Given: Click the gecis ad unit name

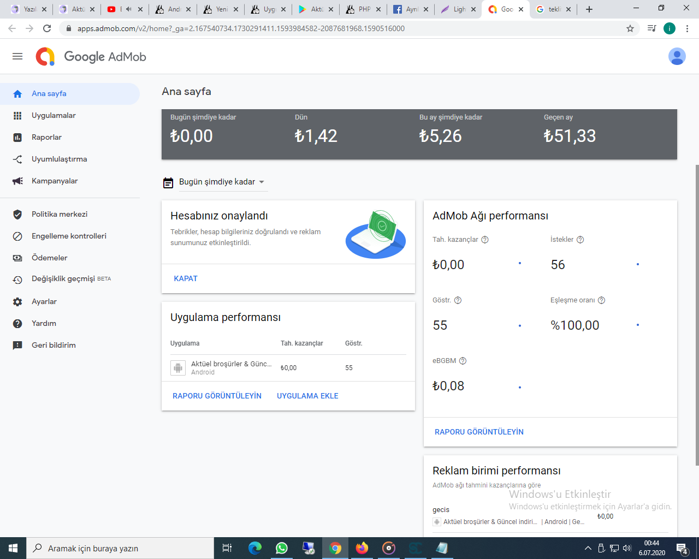Looking at the screenshot, I should (x=441, y=510).
